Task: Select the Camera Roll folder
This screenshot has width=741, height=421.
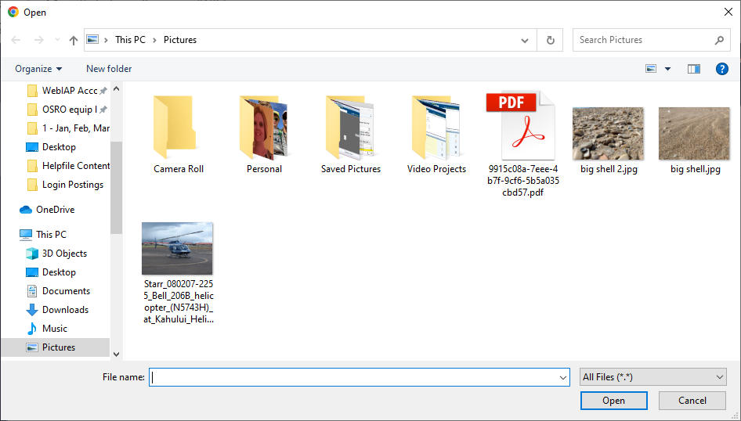Action: [x=179, y=135]
